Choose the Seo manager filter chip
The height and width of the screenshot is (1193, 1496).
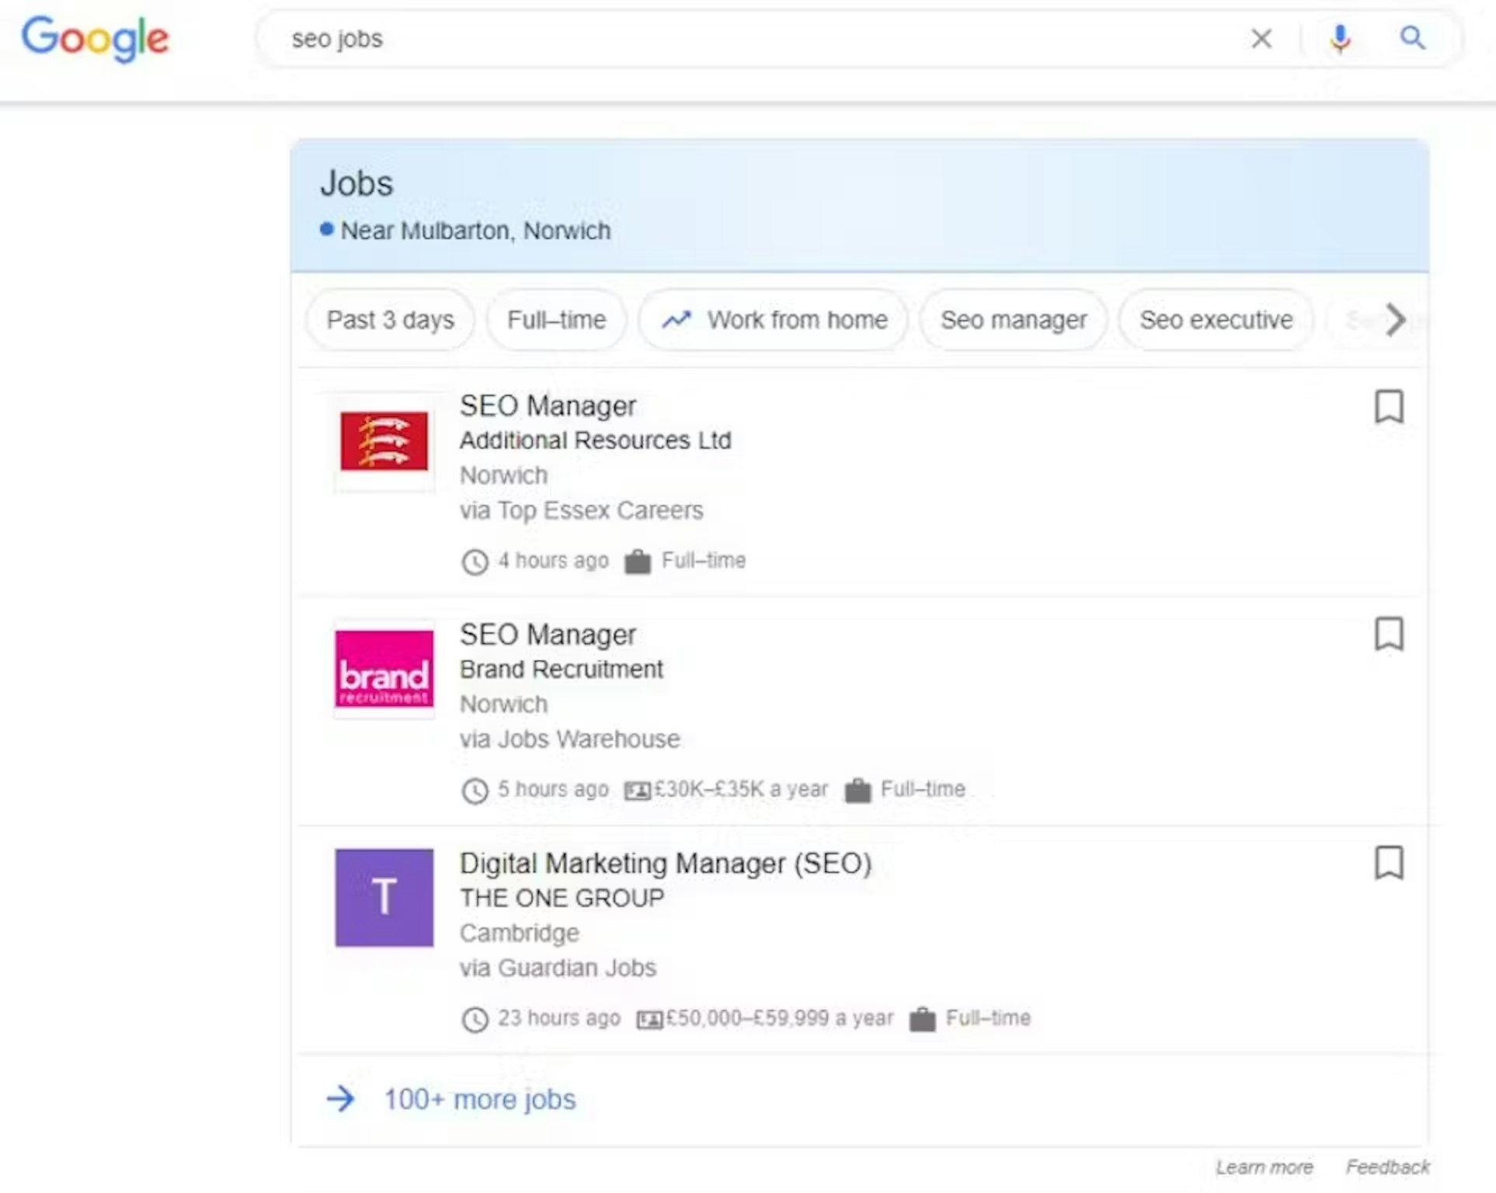pyautogui.click(x=1013, y=320)
